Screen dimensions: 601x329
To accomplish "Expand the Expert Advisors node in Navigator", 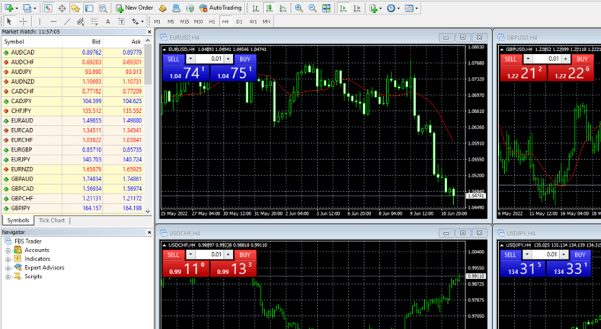I will [8, 268].
